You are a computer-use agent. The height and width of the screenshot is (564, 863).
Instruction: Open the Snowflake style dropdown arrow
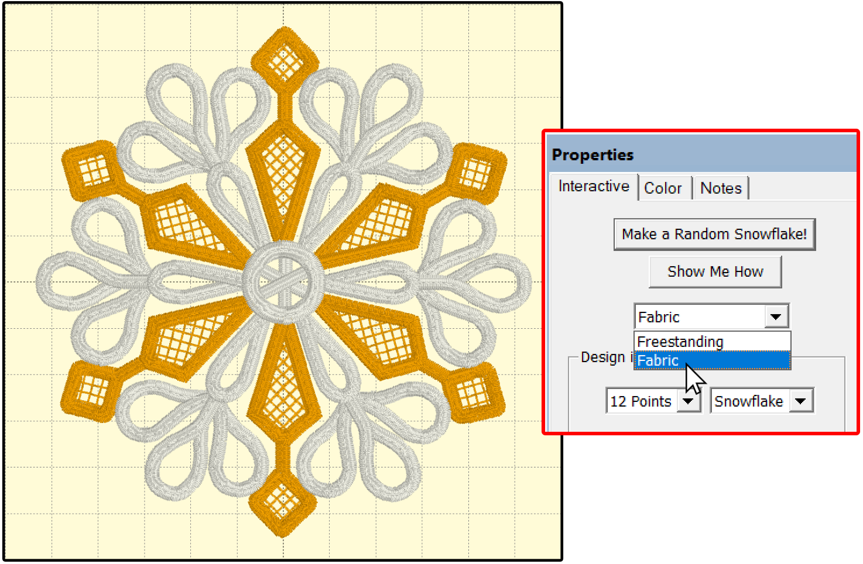point(800,401)
